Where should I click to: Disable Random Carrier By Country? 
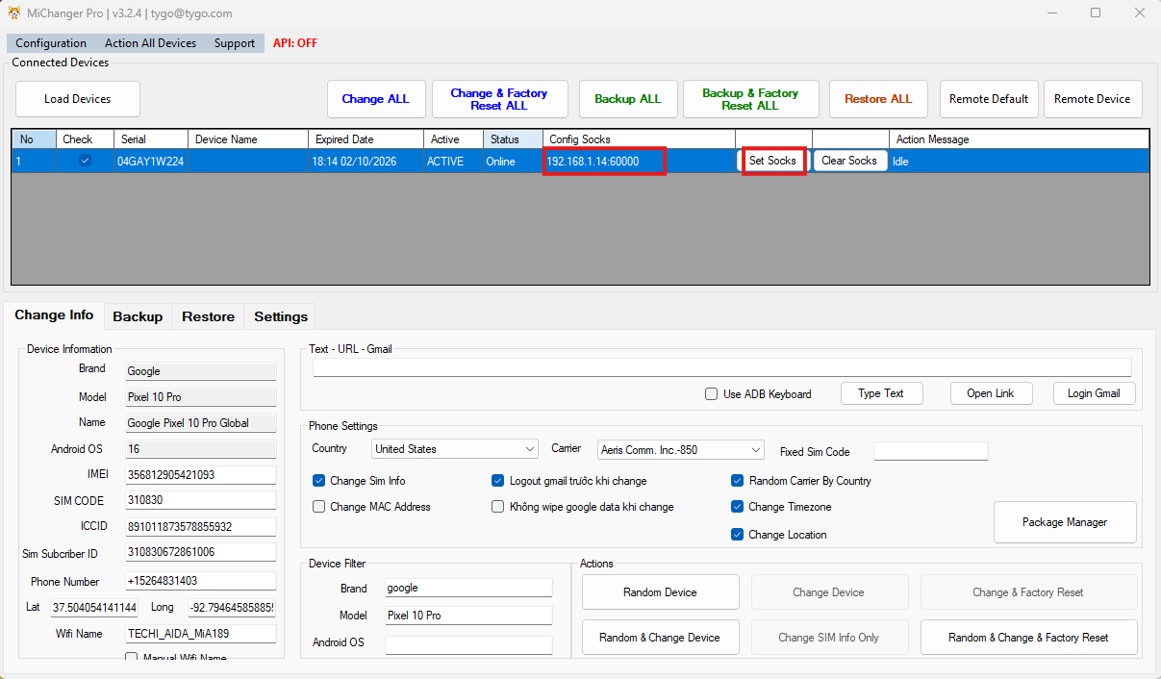[x=738, y=481]
